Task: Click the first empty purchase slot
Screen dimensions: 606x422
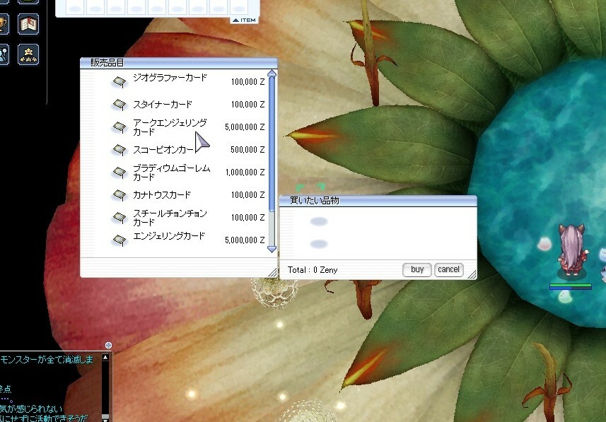Action: click(x=319, y=222)
